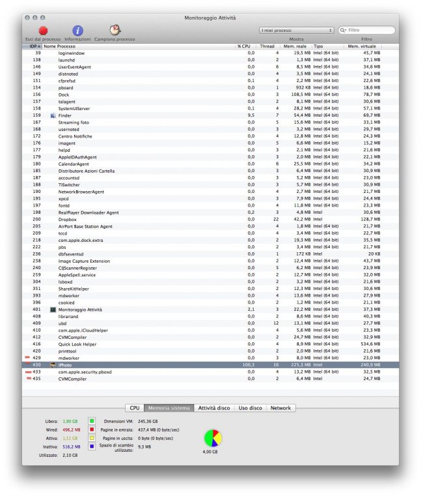Click the red Wired color swatch
Screen dimensions: 421x496
click(92, 430)
